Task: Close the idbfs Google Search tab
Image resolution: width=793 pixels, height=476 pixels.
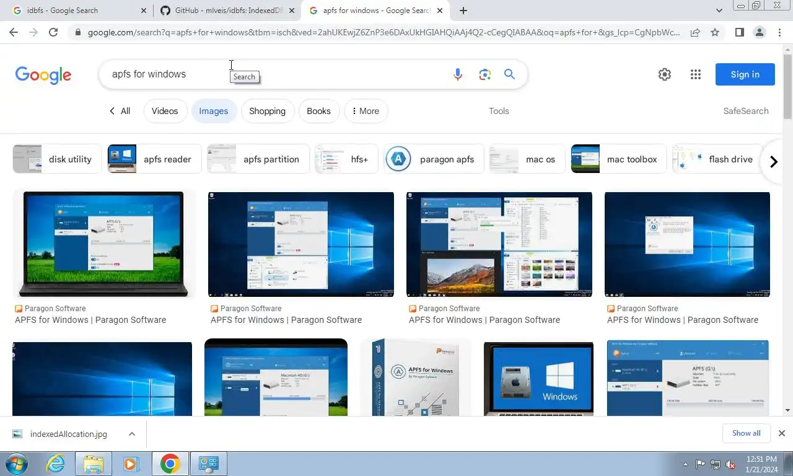Action: pos(144,11)
